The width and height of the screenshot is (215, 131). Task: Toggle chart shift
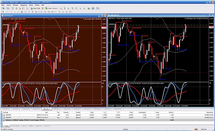pyautogui.click(x=84, y=8)
